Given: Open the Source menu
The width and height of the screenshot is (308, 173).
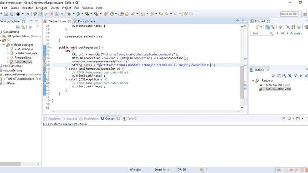Looking at the screenshot, I should (14, 8).
